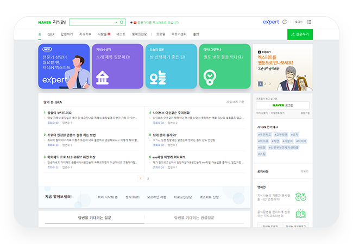The width and height of the screenshot is (353, 244).
Task: Select banner slide indicator 1
Action: (x=260, y=84)
